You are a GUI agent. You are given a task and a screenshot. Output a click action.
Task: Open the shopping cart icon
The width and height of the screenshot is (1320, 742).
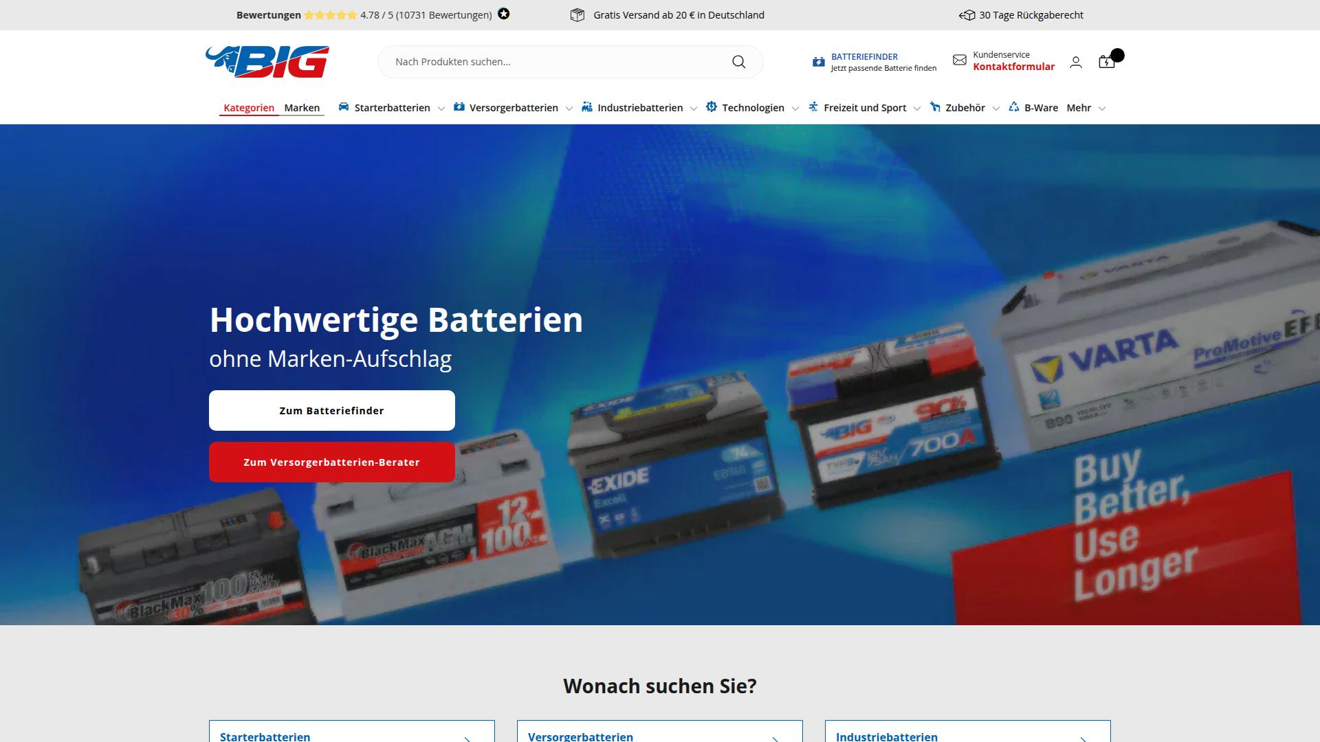(x=1107, y=62)
